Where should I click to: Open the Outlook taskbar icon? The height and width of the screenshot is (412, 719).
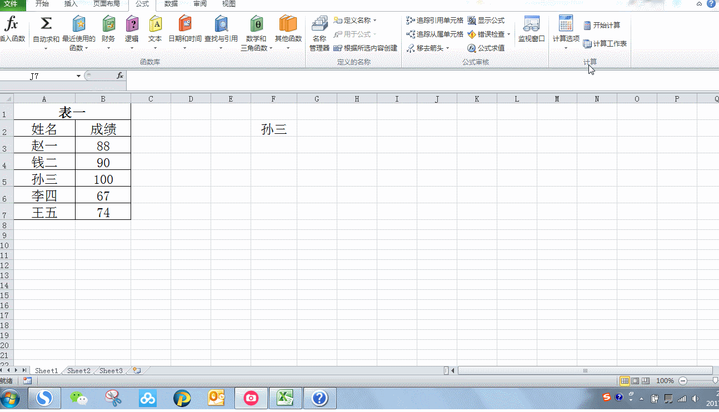[217, 398]
